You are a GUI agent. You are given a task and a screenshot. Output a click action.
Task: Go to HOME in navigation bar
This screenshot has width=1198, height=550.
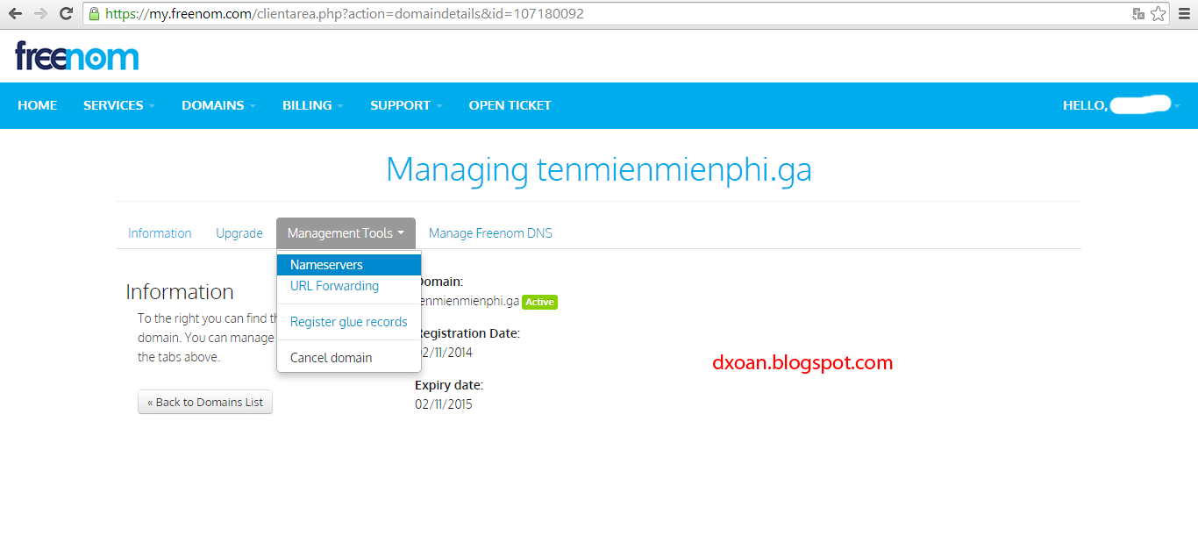tap(38, 105)
